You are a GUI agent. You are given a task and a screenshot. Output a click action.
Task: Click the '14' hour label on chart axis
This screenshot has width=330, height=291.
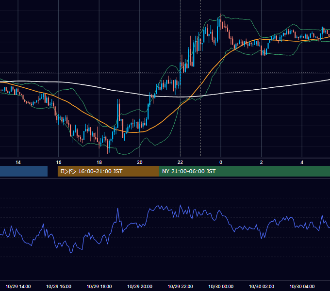tap(18, 162)
